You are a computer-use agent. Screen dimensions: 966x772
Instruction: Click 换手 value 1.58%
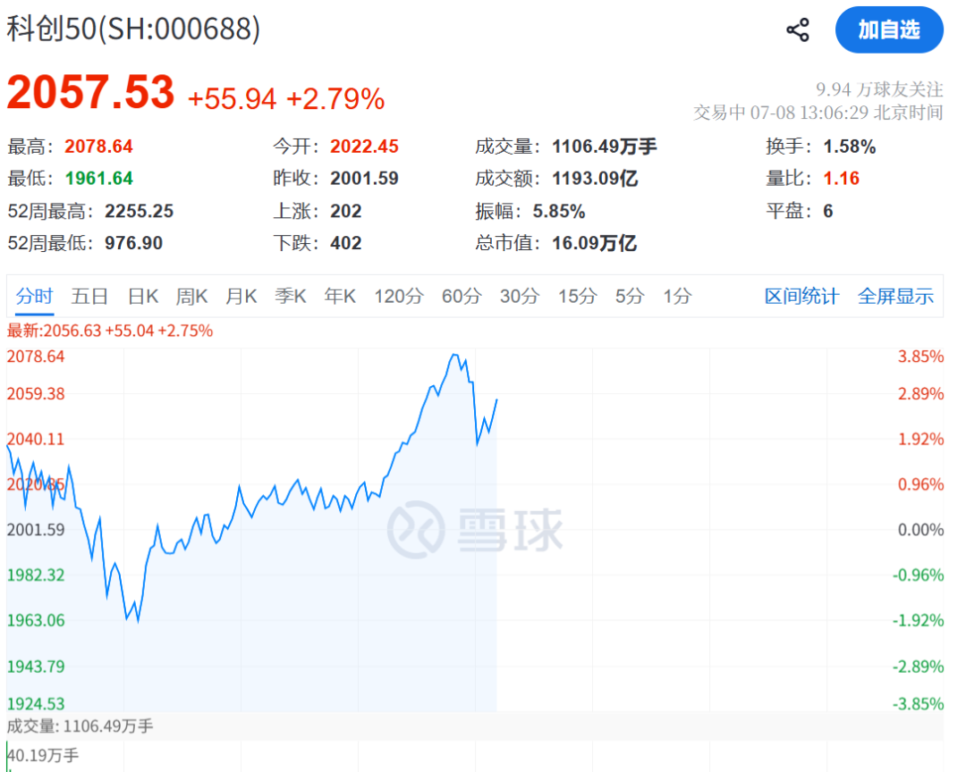pos(850,147)
